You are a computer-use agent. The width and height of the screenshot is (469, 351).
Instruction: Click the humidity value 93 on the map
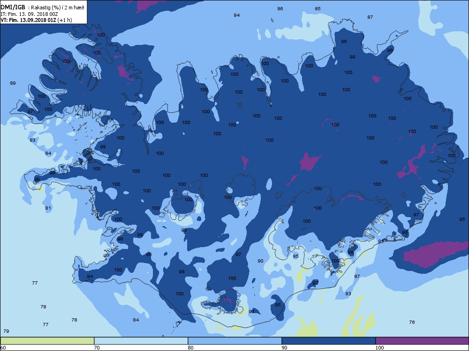tap(184, 230)
